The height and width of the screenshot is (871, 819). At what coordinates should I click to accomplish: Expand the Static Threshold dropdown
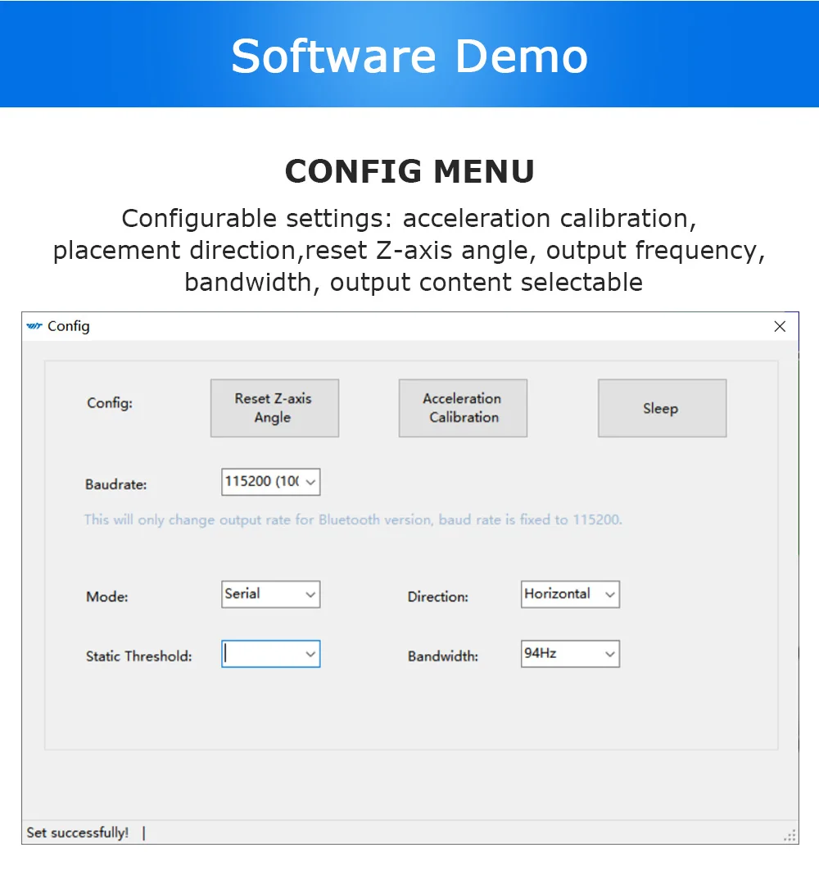click(x=270, y=654)
